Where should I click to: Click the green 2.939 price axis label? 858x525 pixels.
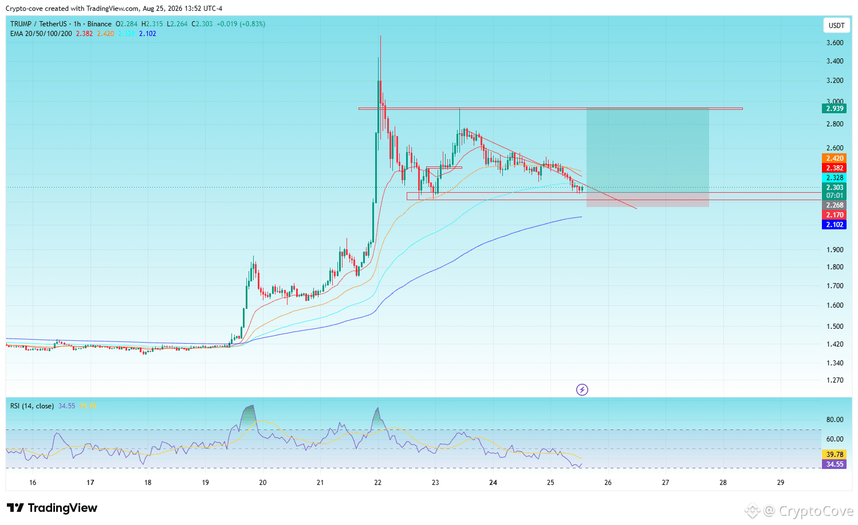coord(835,109)
